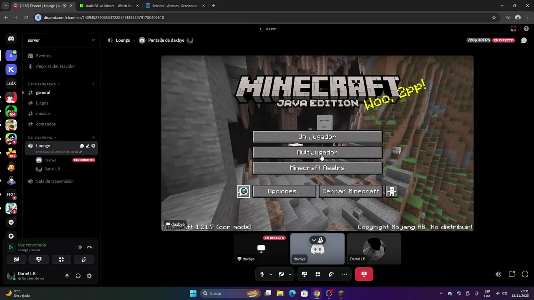This screenshot has width=534, height=300.
Task: Mute microphone beside Dariel LB name
Action: 67,276
